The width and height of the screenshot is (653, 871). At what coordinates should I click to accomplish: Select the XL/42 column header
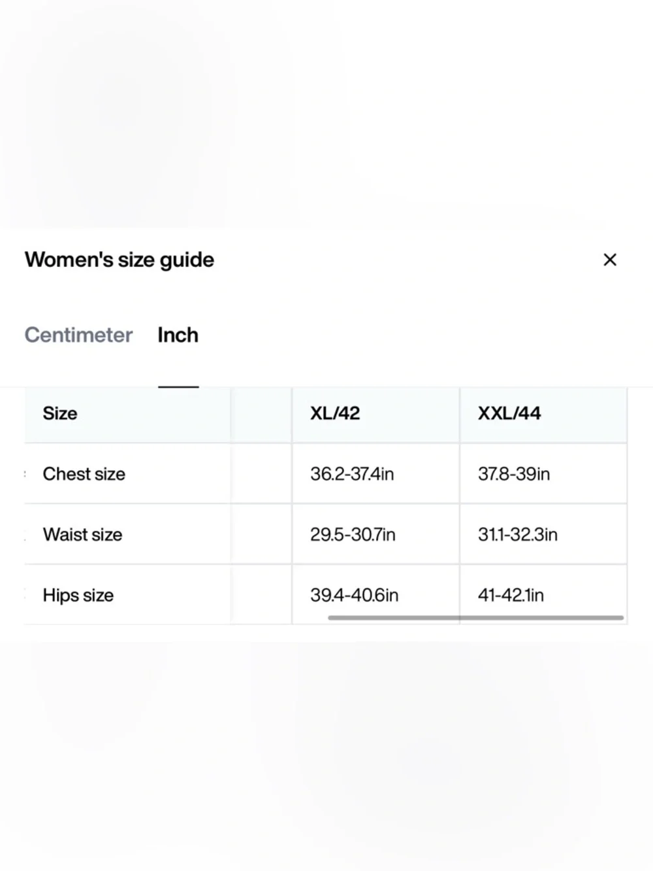click(335, 413)
